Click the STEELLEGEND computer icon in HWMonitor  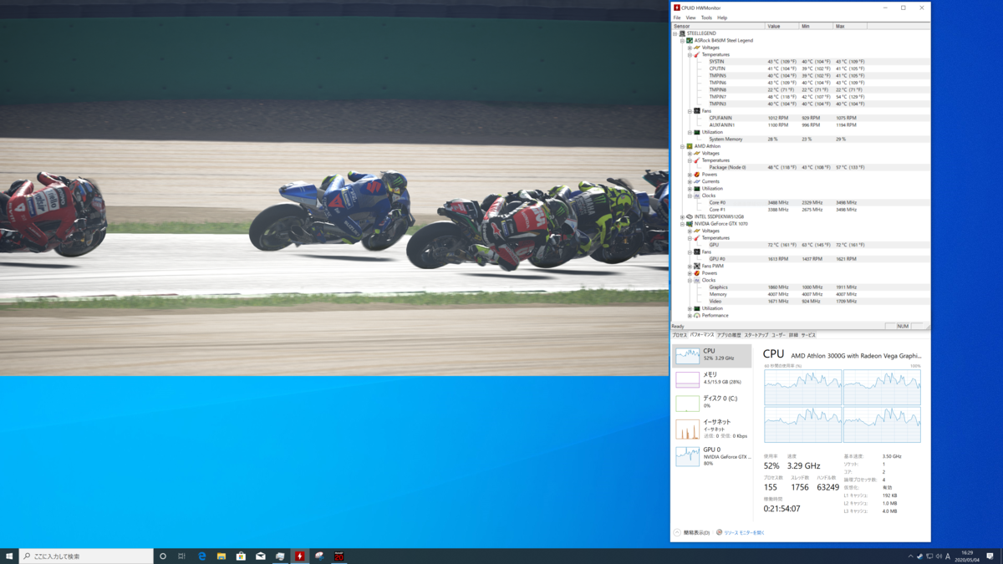pos(682,33)
